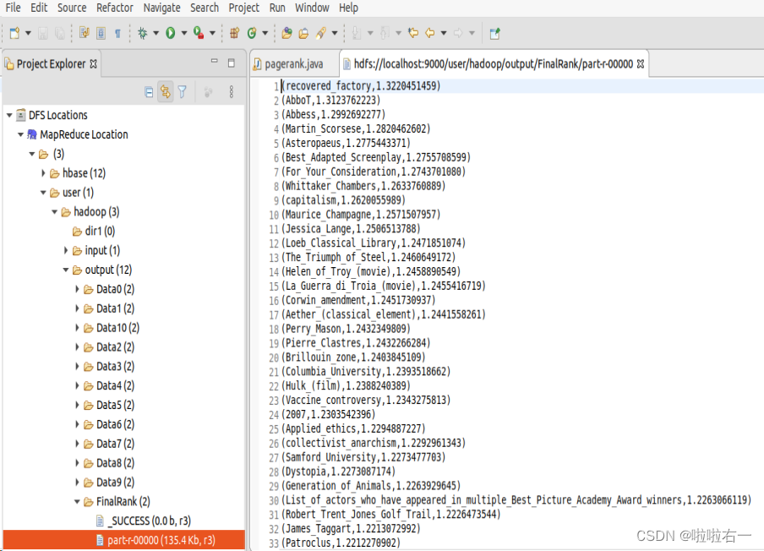Click the Save toolbar icon

(x=43, y=33)
